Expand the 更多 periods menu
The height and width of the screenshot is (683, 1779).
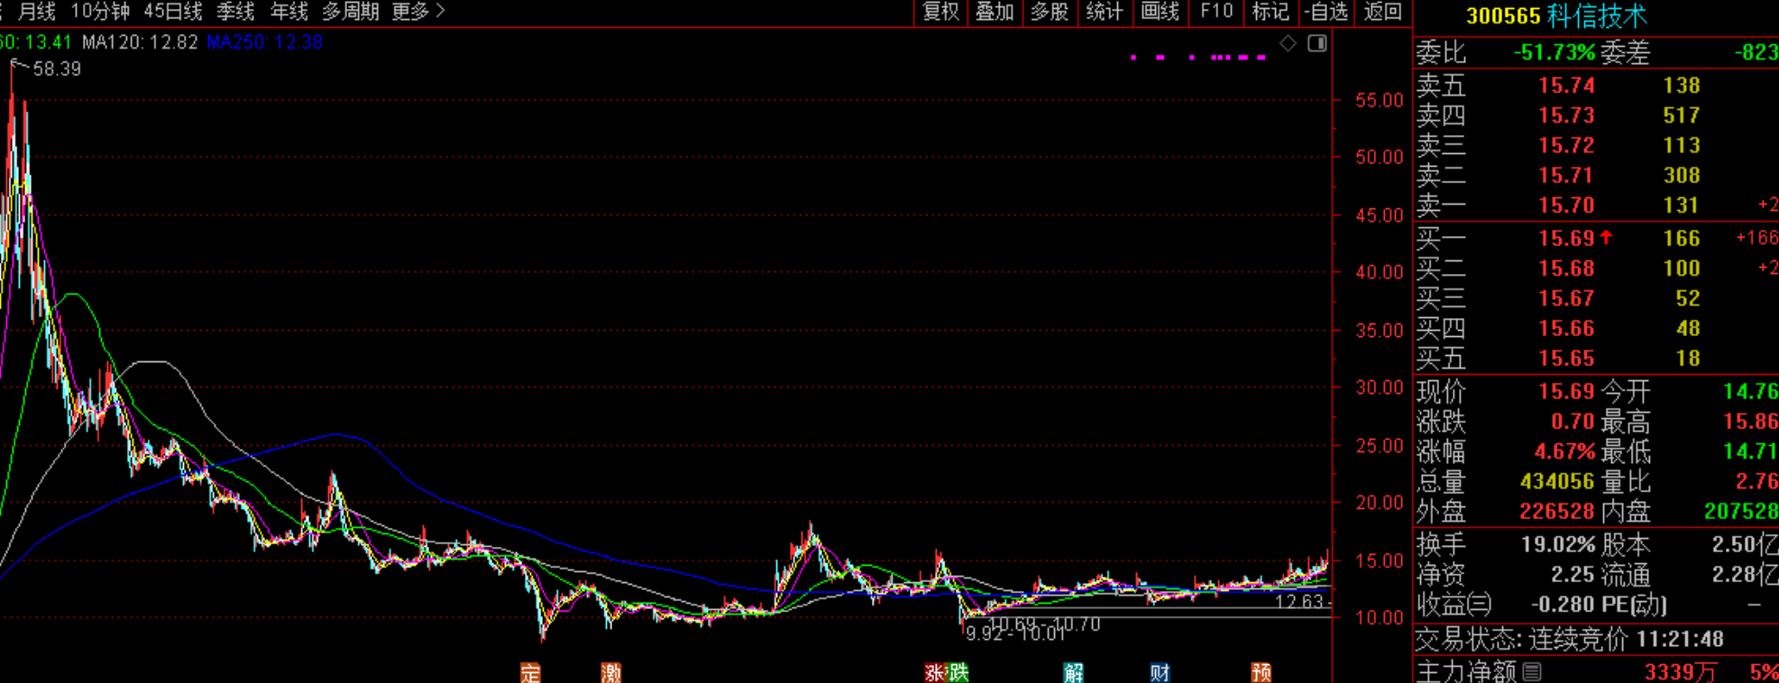419,12
